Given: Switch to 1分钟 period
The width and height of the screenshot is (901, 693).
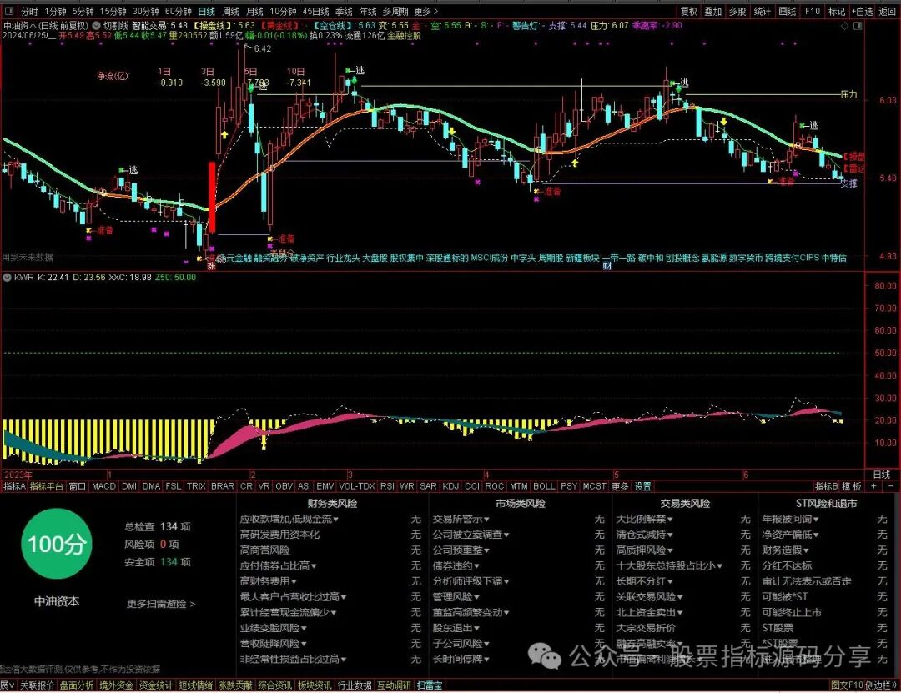Looking at the screenshot, I should click(x=55, y=11).
